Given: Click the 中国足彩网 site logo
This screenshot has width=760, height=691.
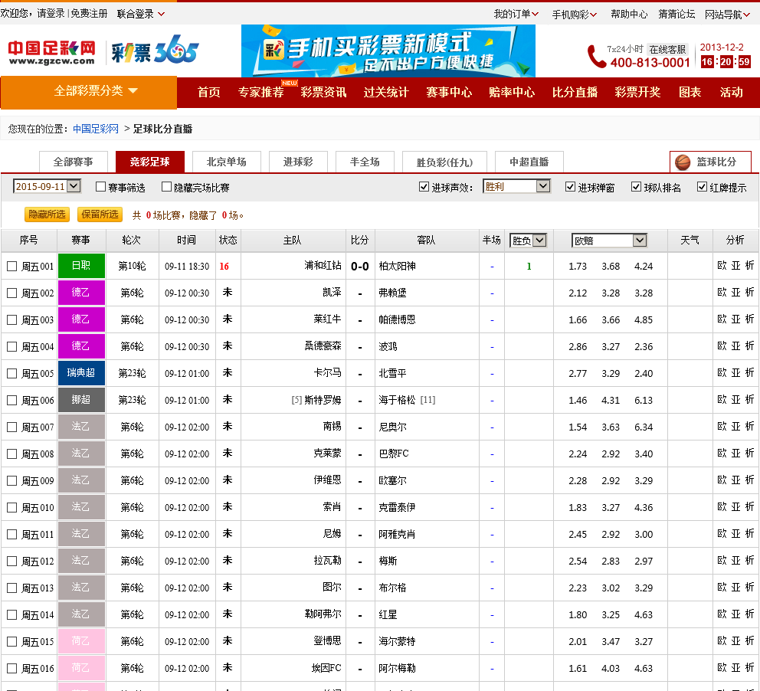Looking at the screenshot, I should click(51, 52).
